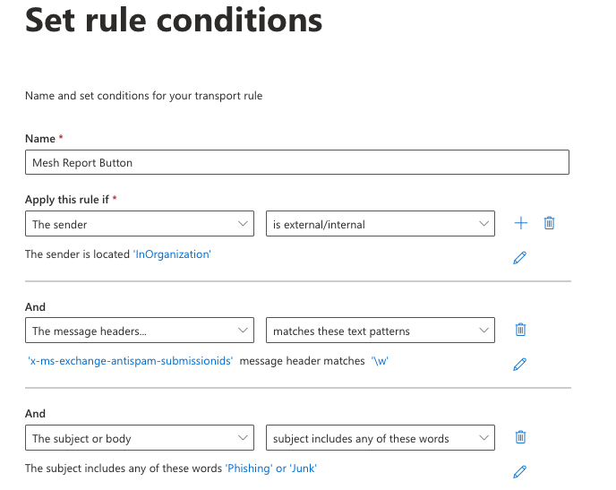Delete the message headers condition
This screenshot has width=616, height=490.
pyautogui.click(x=520, y=330)
